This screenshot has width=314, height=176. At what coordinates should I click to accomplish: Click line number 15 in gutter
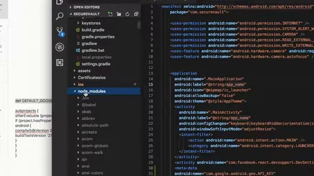151,85
